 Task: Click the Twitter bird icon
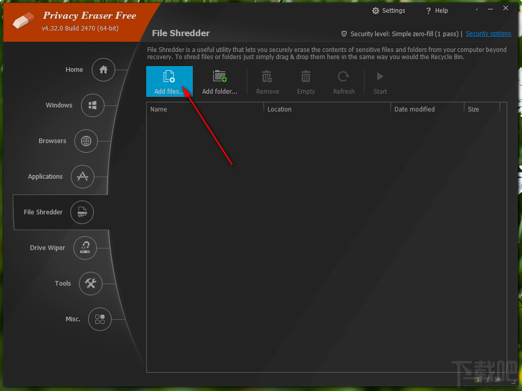497,379
